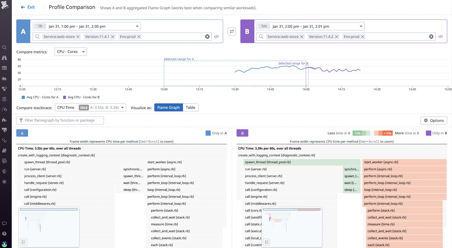Screen dimensions: 452x248
Task: Collapse the minimap in flame graph A
Action: (24, 242)
